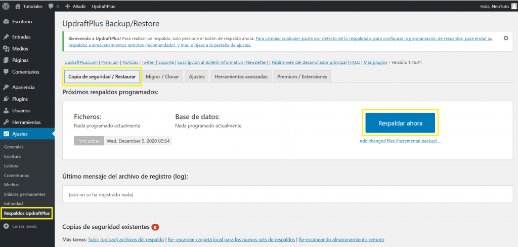Open Comentarios under Ajustes submenu
The width and height of the screenshot is (518, 247).
click(x=17, y=175)
